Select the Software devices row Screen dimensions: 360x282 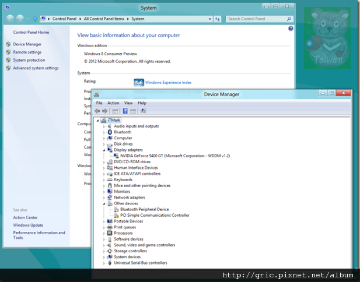click(128, 239)
